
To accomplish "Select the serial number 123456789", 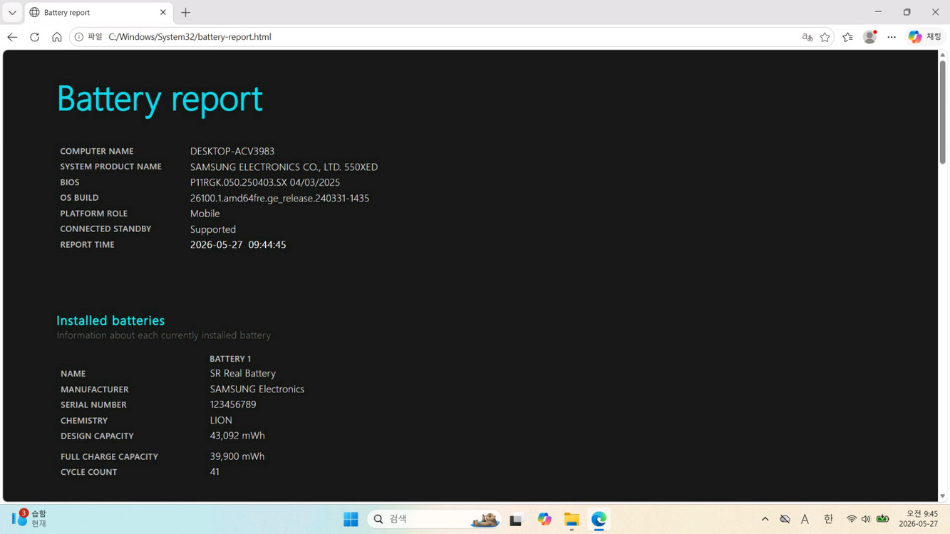I will pos(233,404).
